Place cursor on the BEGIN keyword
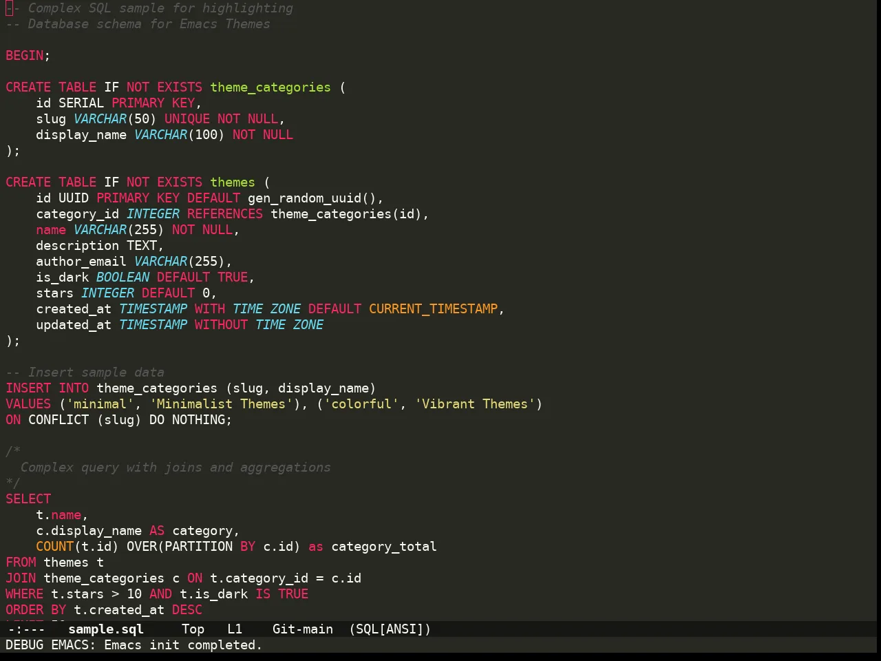The image size is (881, 661). 25,56
